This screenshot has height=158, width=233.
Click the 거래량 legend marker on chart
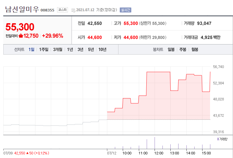click(218, 139)
